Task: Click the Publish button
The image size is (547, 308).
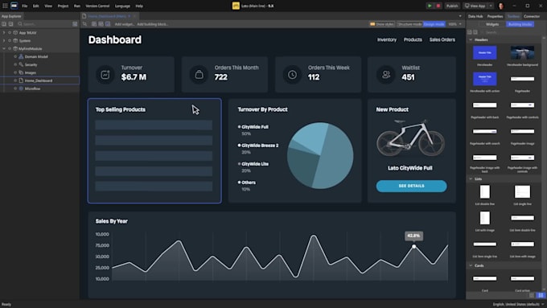Action: point(452,6)
